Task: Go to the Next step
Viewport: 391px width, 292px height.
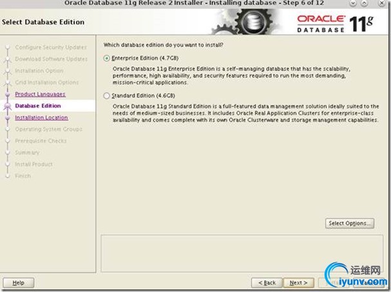Action: 298,283
